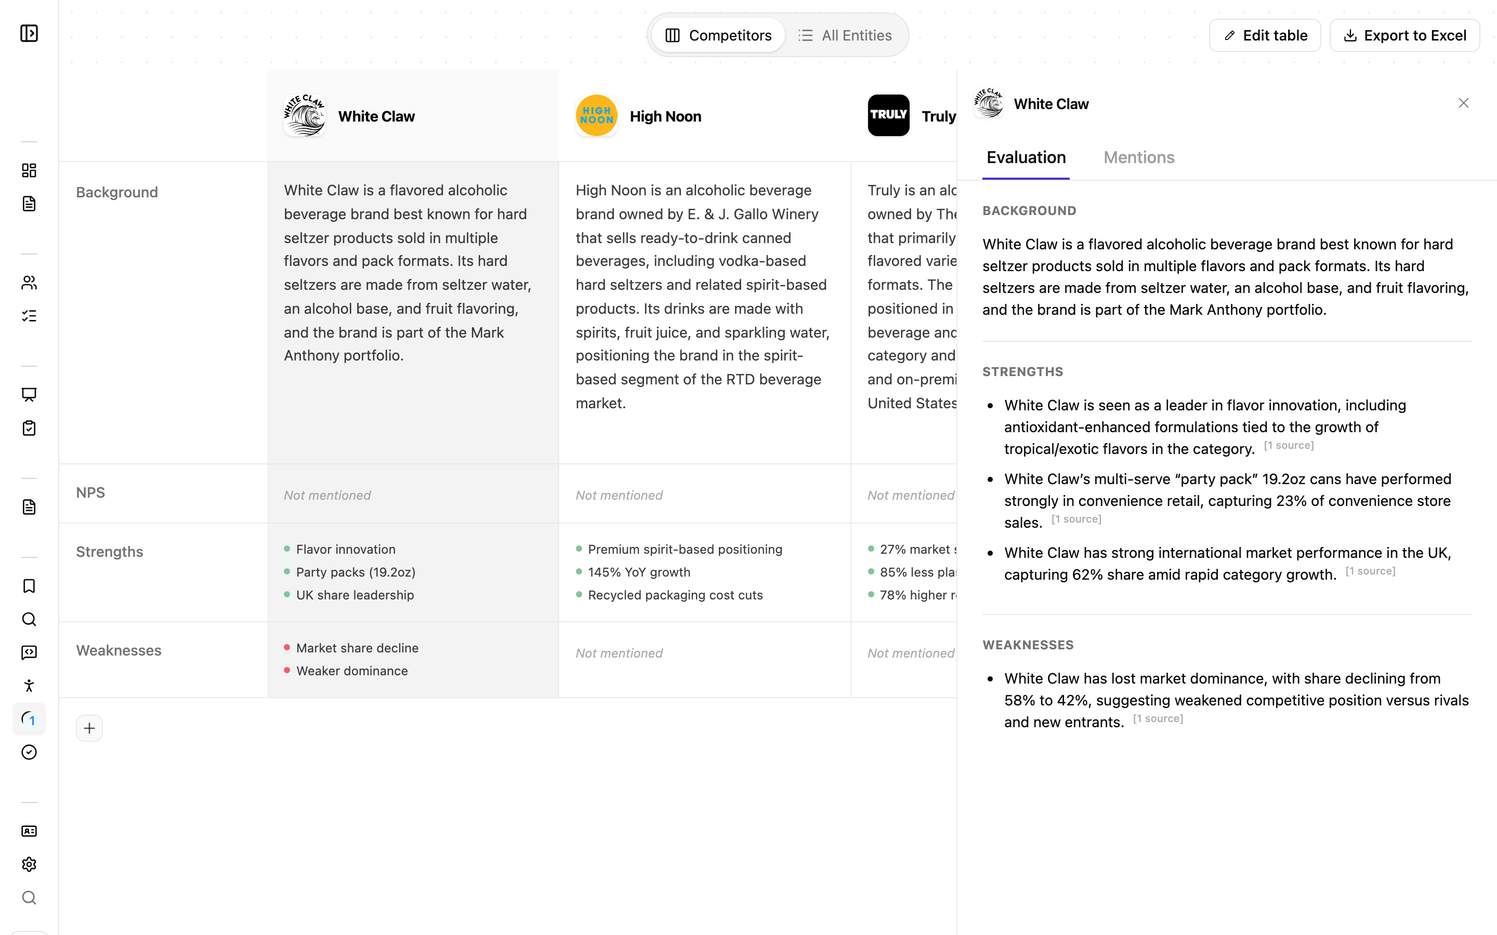This screenshot has width=1497, height=935.
Task: Click the White Claw logo in table header
Action: tap(305, 116)
